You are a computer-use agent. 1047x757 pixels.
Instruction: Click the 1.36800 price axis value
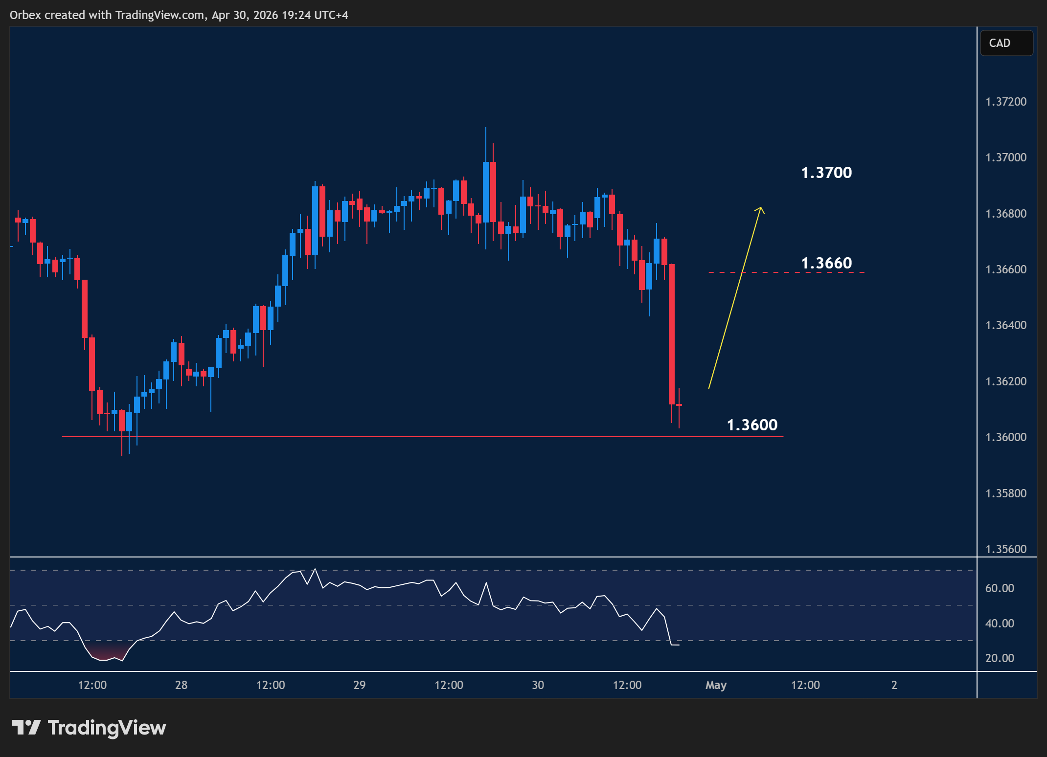tap(1006, 214)
